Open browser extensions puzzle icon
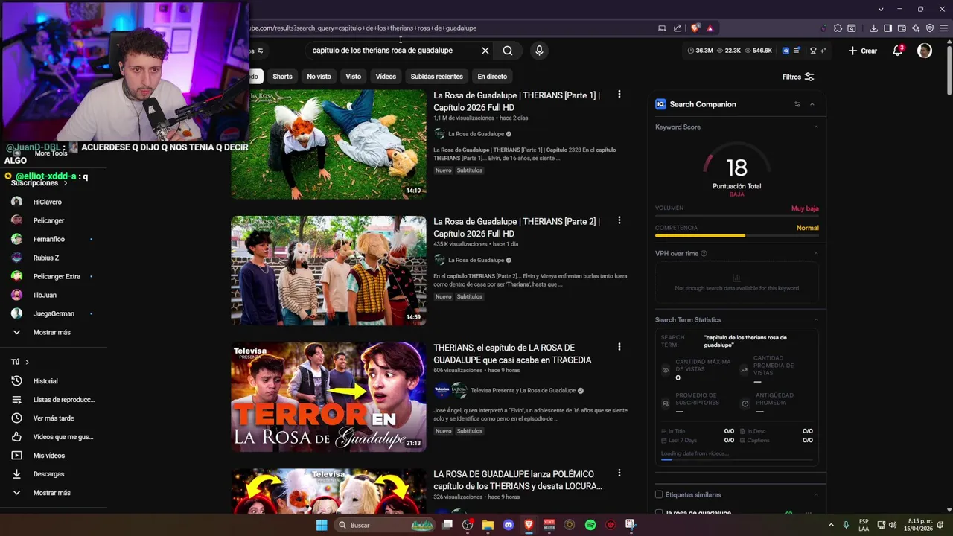The image size is (953, 536). [838, 28]
